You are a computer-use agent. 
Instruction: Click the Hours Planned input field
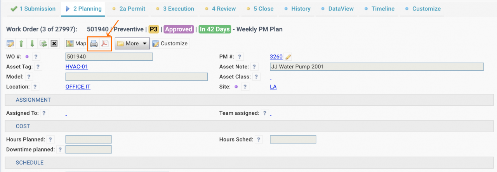[89, 140]
